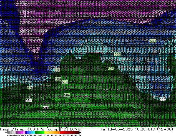This screenshot has width=176, height=136.
Task: Pick the dark navy blue legend swatch
Action: pos(26,132)
